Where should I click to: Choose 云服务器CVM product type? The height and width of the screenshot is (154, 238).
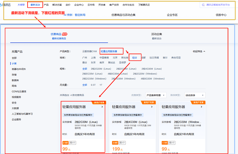pos(90,51)
